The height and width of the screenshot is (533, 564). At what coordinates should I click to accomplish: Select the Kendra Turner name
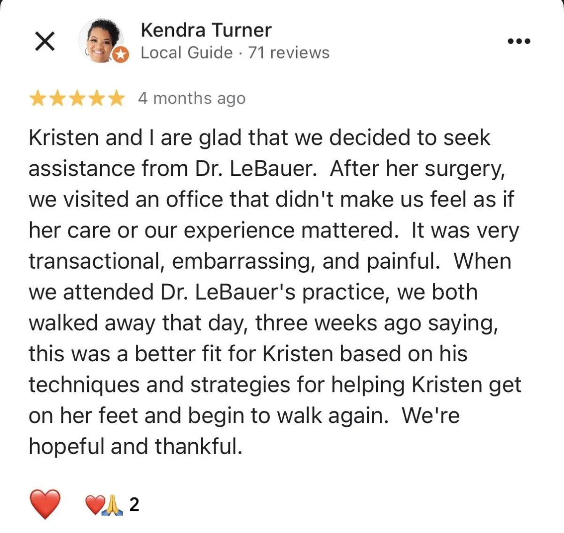[x=206, y=30]
